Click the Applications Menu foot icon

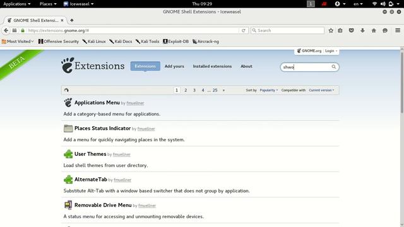tap(68, 102)
